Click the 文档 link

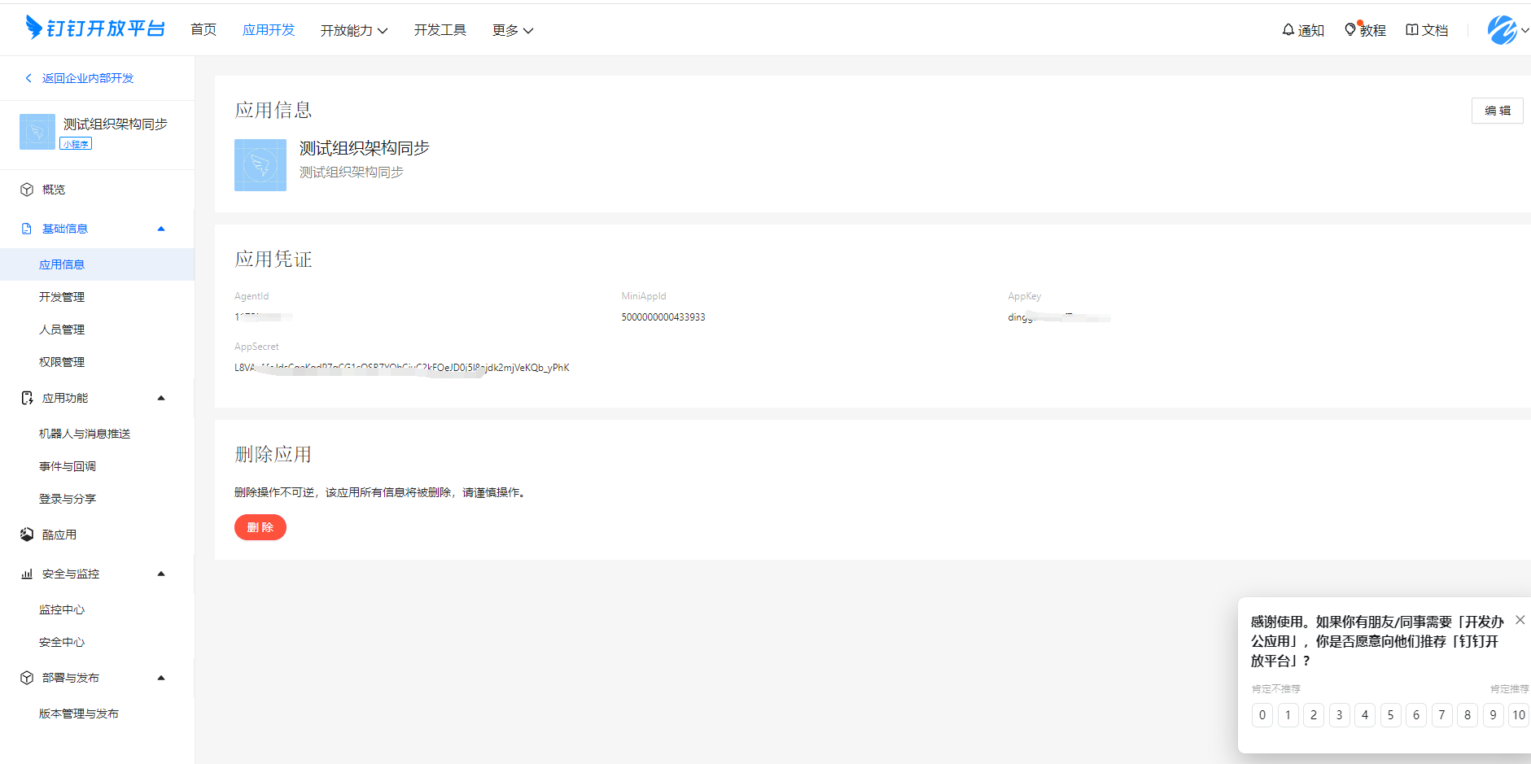click(1435, 30)
